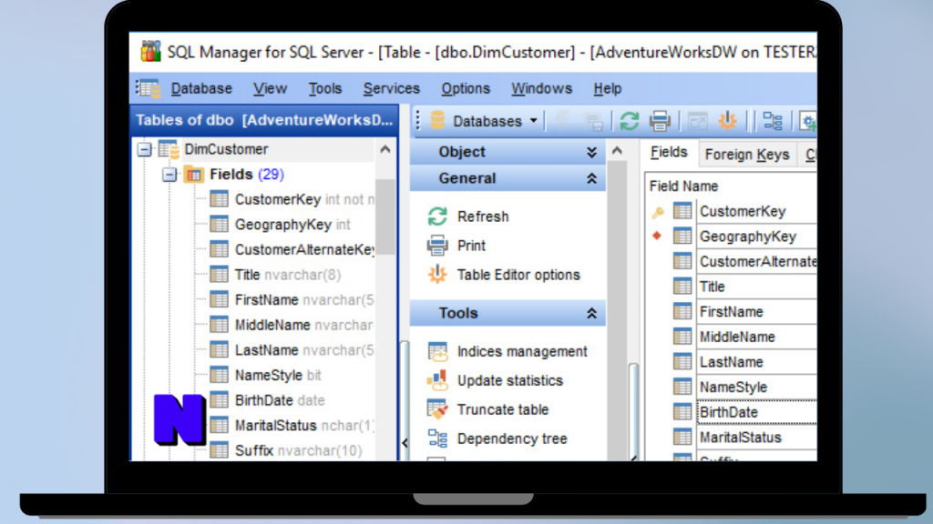
Task: Click the DimCustomer table icon in tree
Action: [169, 150]
